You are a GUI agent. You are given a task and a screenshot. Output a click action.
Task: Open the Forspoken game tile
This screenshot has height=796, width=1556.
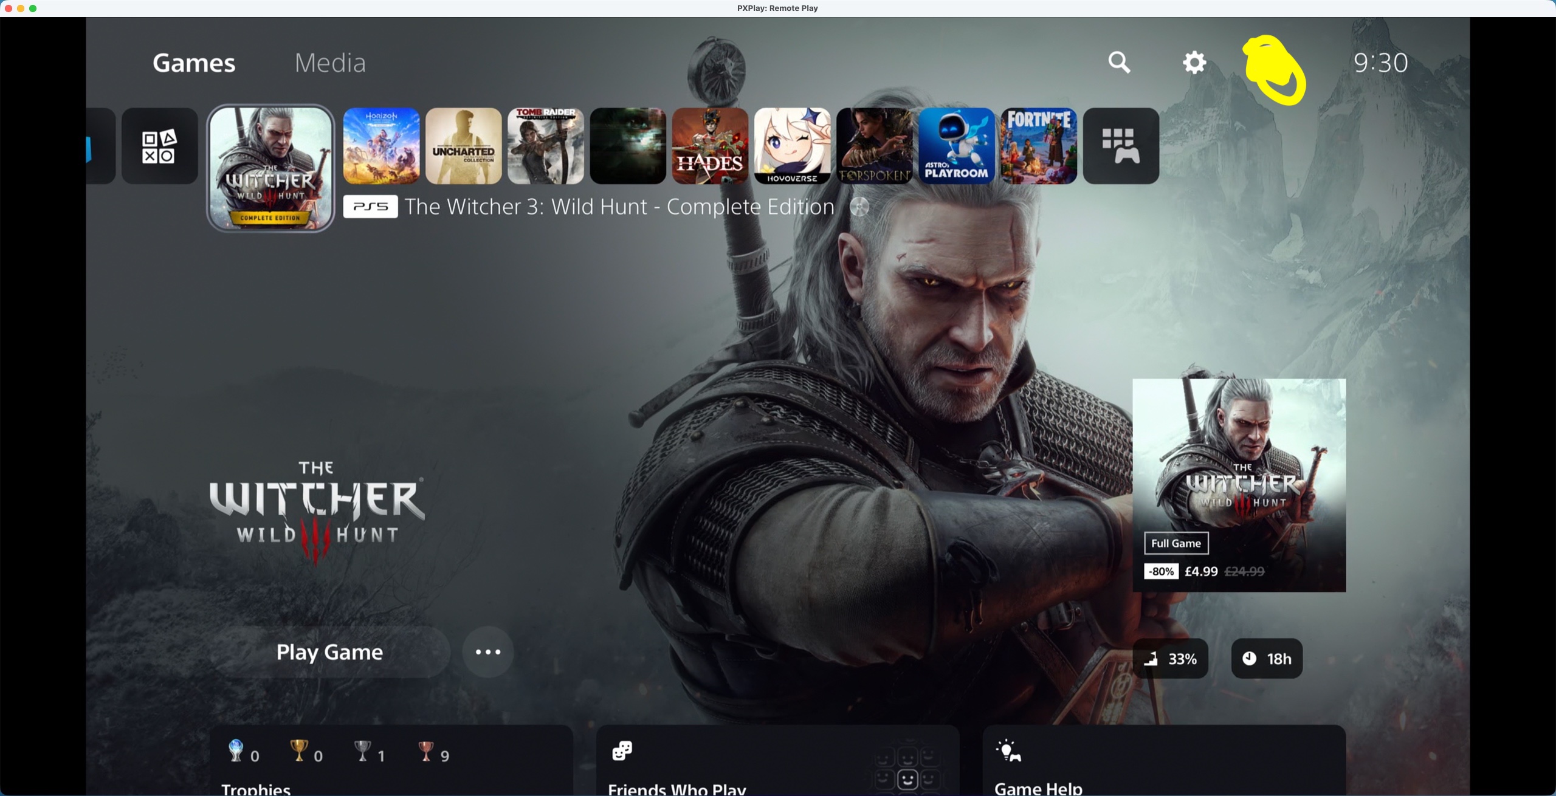(874, 146)
